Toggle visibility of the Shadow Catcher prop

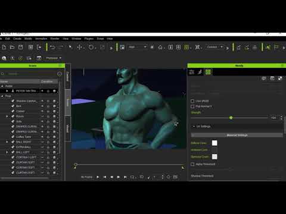coord(42,101)
